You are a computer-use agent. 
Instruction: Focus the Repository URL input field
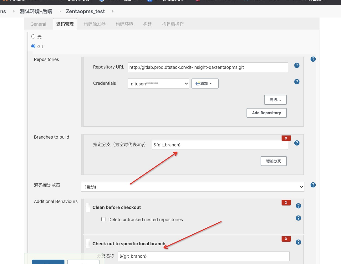click(208, 67)
